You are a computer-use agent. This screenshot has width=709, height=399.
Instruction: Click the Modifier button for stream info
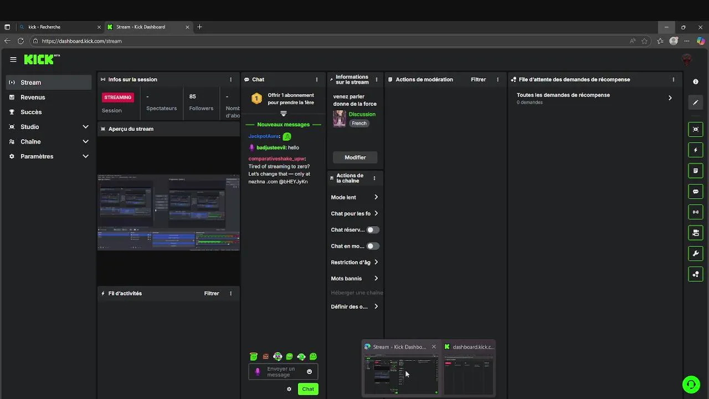[x=355, y=157]
